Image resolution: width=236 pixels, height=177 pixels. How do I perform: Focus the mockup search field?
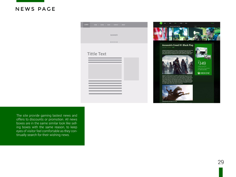204,26
